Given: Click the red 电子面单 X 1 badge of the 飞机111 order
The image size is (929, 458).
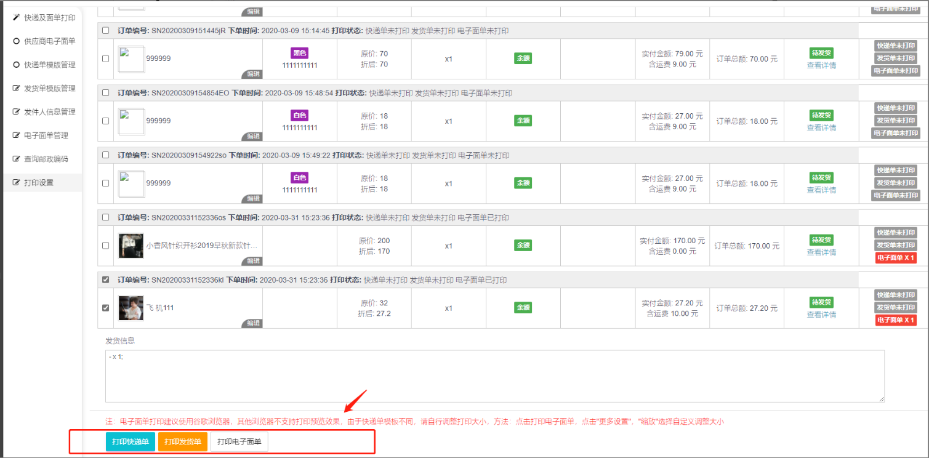Looking at the screenshot, I should (x=896, y=320).
